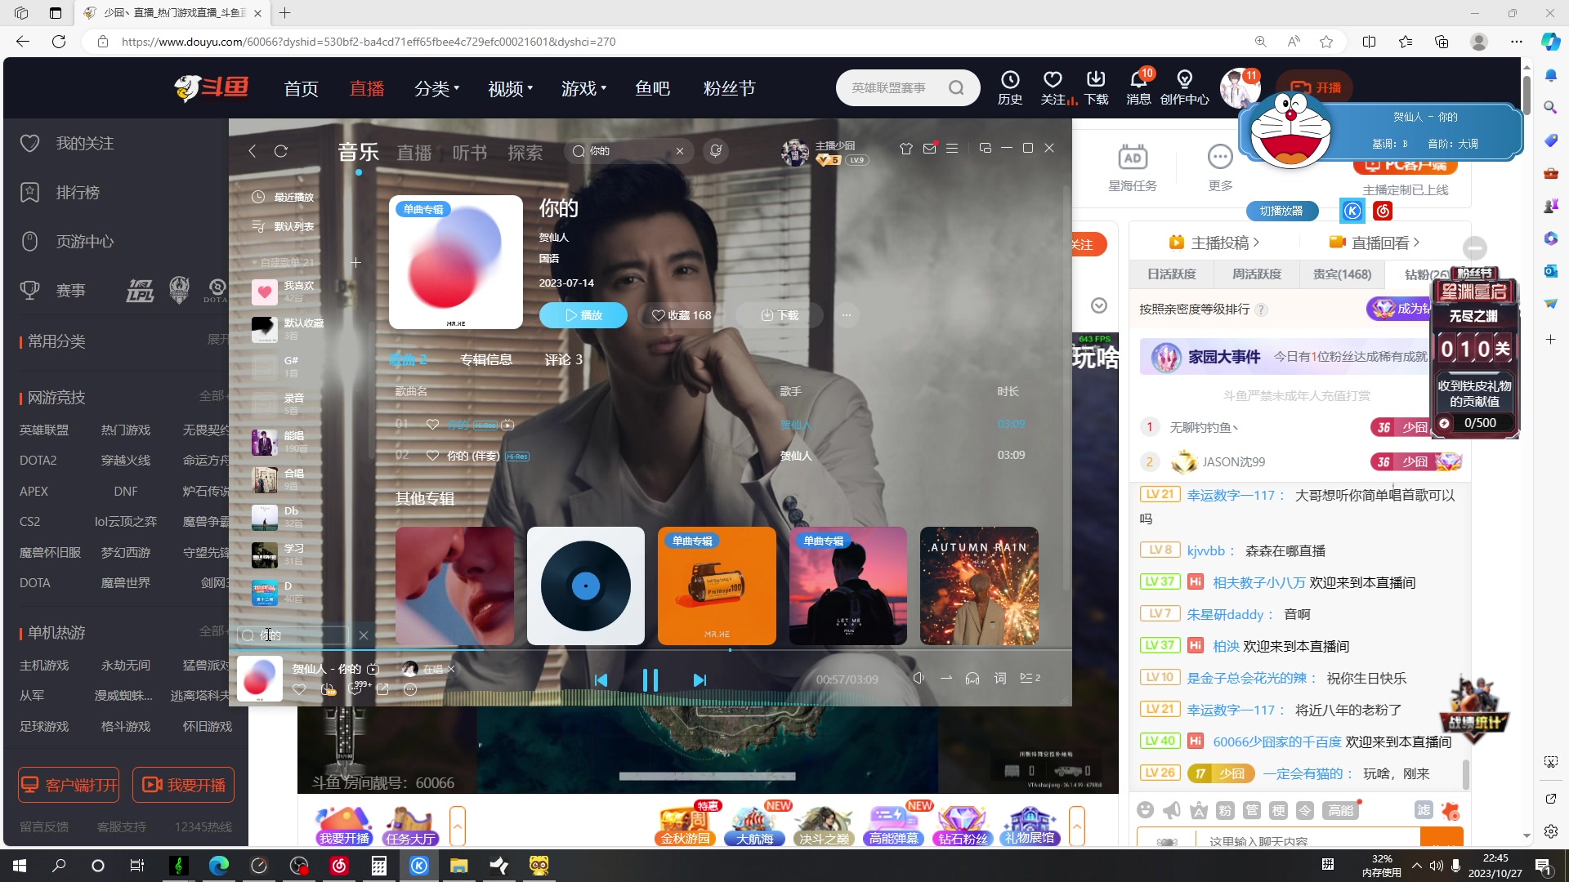Skip to next track in music player
The image size is (1569, 882).
700,679
